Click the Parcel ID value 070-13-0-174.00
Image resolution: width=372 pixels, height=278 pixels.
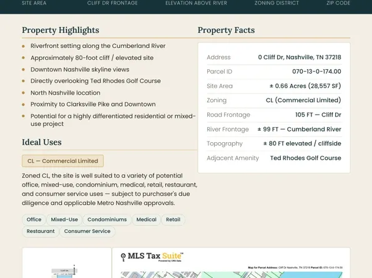click(x=316, y=72)
